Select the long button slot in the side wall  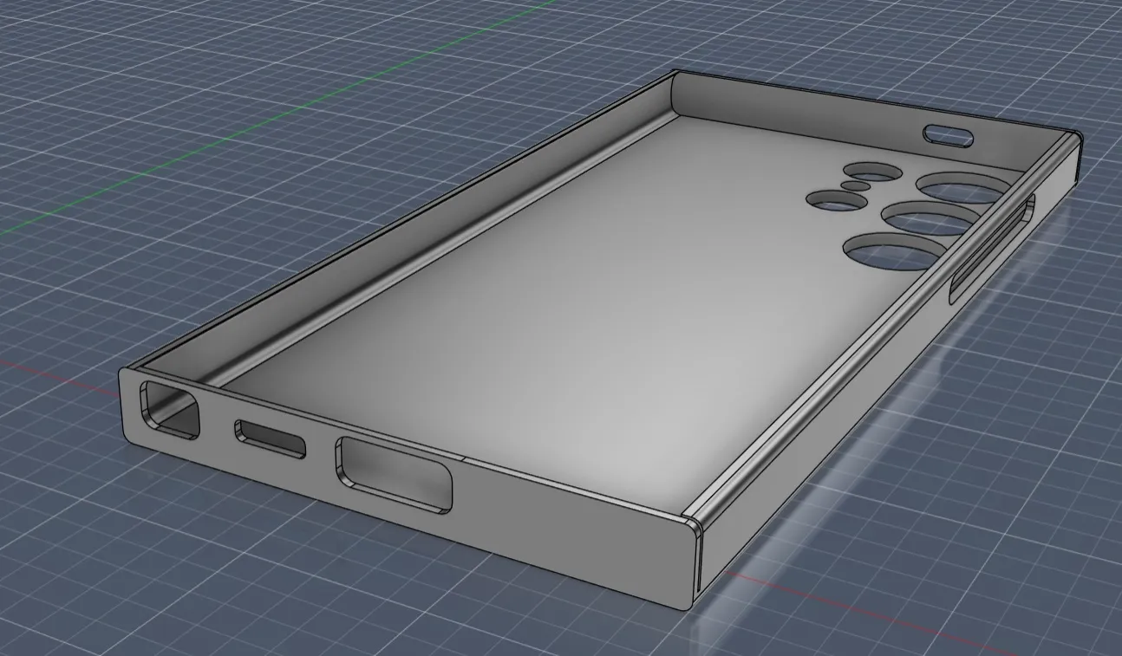pos(991,249)
